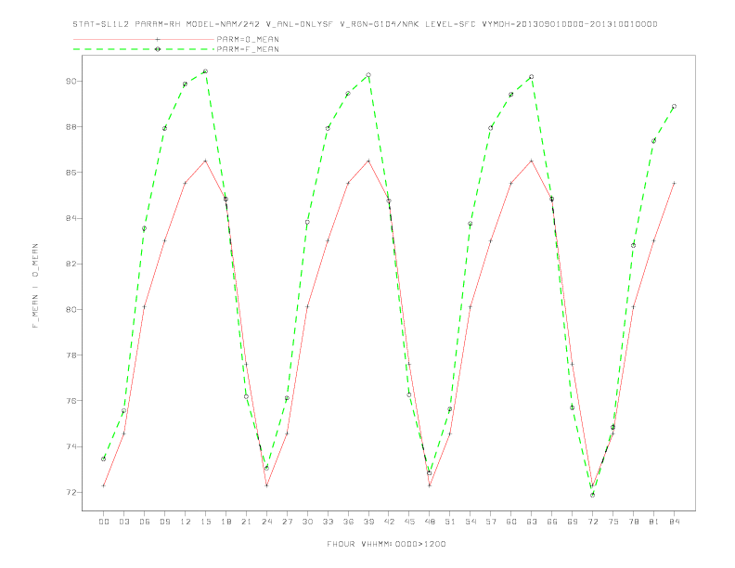This screenshot has height=568, width=735.
Task: Click x-axis forecast hour label 48
Action: pyautogui.click(x=430, y=522)
